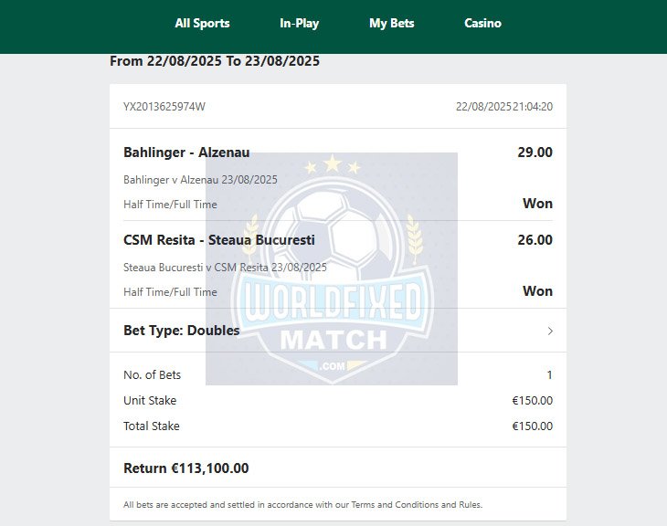Screen dimensions: 667x526
Task: Open the Casino section
Action: pos(482,23)
